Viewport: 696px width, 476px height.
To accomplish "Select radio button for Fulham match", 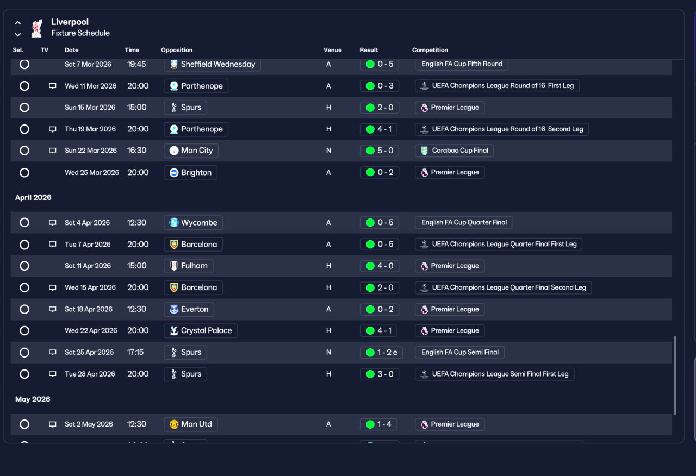I will [x=24, y=266].
